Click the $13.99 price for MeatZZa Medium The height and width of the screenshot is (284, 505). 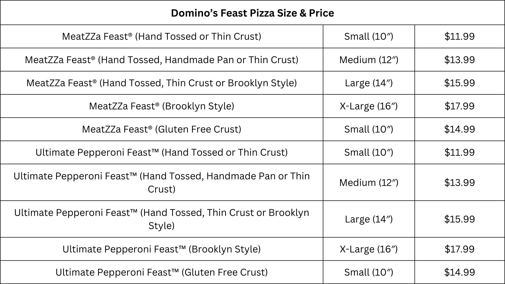459,60
